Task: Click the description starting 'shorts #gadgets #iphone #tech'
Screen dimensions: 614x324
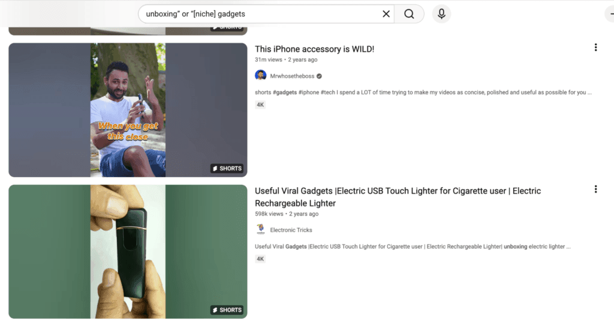Action: [423, 92]
